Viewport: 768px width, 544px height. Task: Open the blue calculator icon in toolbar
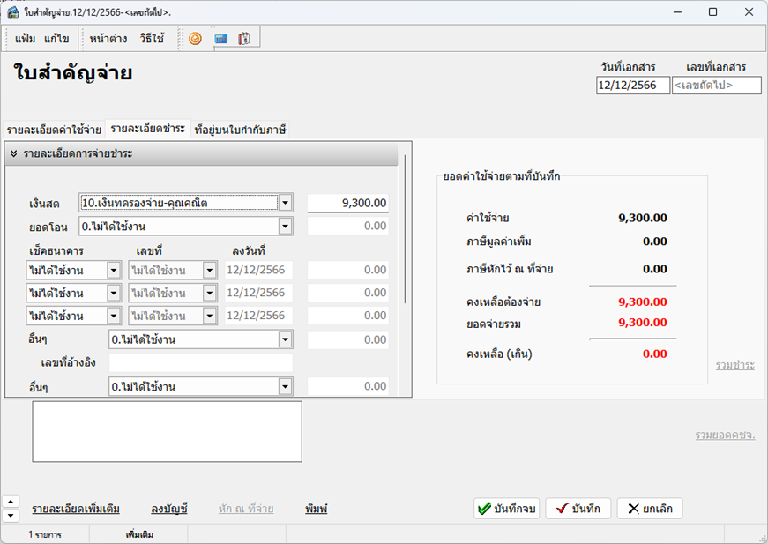220,38
